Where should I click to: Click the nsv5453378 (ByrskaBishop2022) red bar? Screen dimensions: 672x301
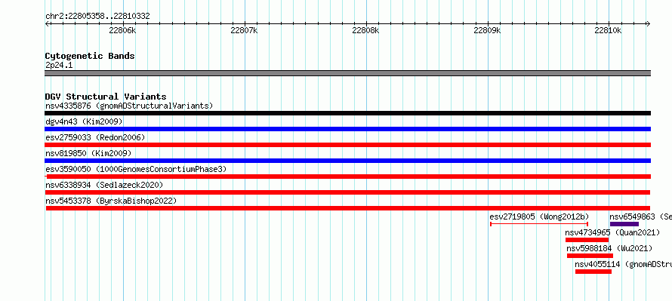point(348,208)
